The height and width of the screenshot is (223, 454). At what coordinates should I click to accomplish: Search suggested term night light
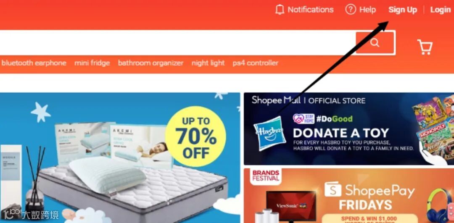(208, 63)
